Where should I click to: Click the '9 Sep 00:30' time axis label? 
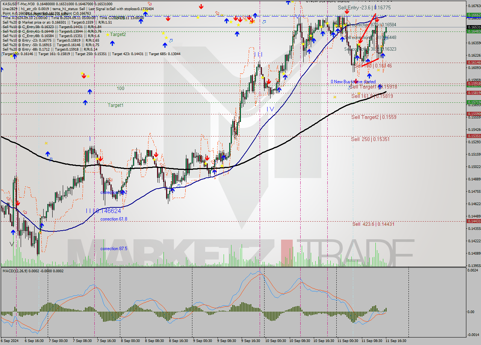(x=203, y=341)
